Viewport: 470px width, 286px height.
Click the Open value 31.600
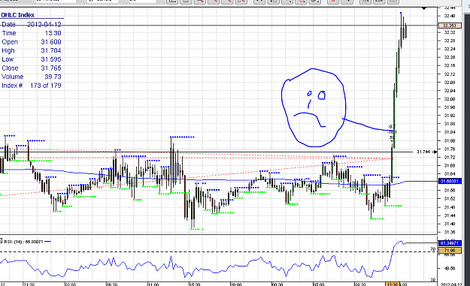point(51,42)
